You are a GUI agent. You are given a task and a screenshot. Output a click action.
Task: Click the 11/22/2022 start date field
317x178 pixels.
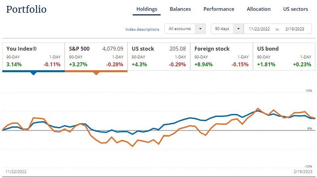pyautogui.click(x=260, y=29)
